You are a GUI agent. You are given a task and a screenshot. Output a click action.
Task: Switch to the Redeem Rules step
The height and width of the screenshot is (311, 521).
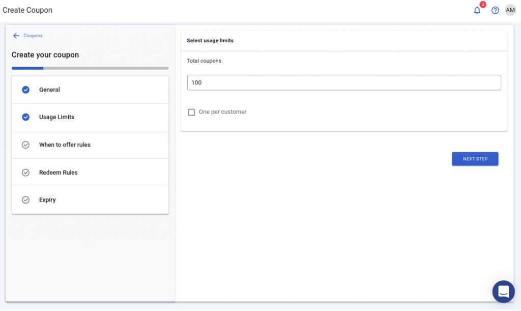tap(90, 173)
